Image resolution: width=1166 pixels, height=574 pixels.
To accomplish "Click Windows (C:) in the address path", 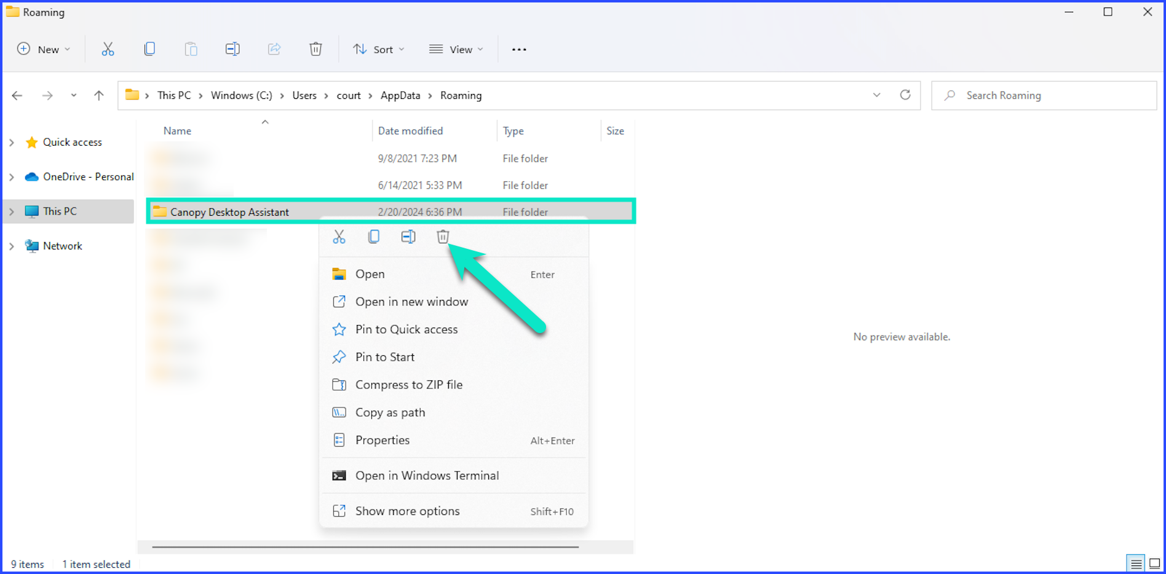I will click(x=242, y=95).
